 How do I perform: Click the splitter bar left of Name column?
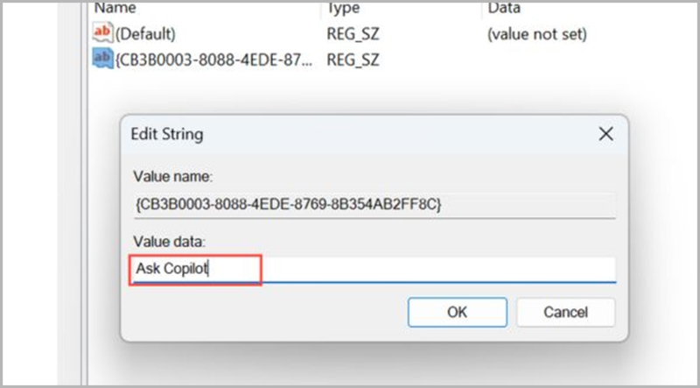84,192
